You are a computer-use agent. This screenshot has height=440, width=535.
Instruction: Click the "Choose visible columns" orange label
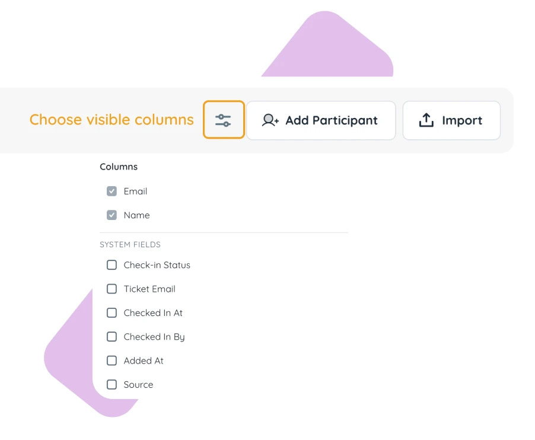coord(112,120)
